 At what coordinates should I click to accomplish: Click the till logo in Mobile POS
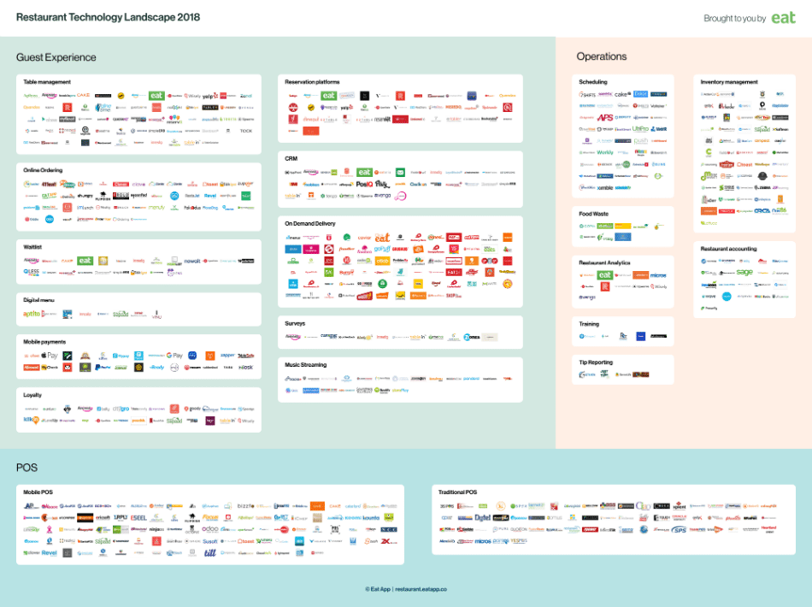pyautogui.click(x=210, y=552)
